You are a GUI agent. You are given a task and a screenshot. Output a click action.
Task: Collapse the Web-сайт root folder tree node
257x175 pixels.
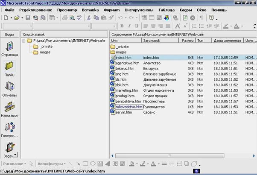tap(24, 41)
